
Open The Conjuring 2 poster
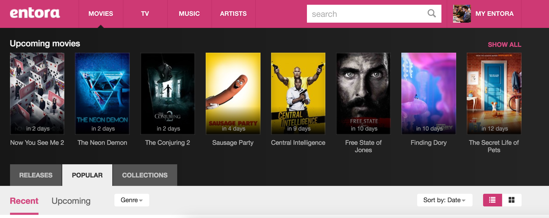(168, 93)
